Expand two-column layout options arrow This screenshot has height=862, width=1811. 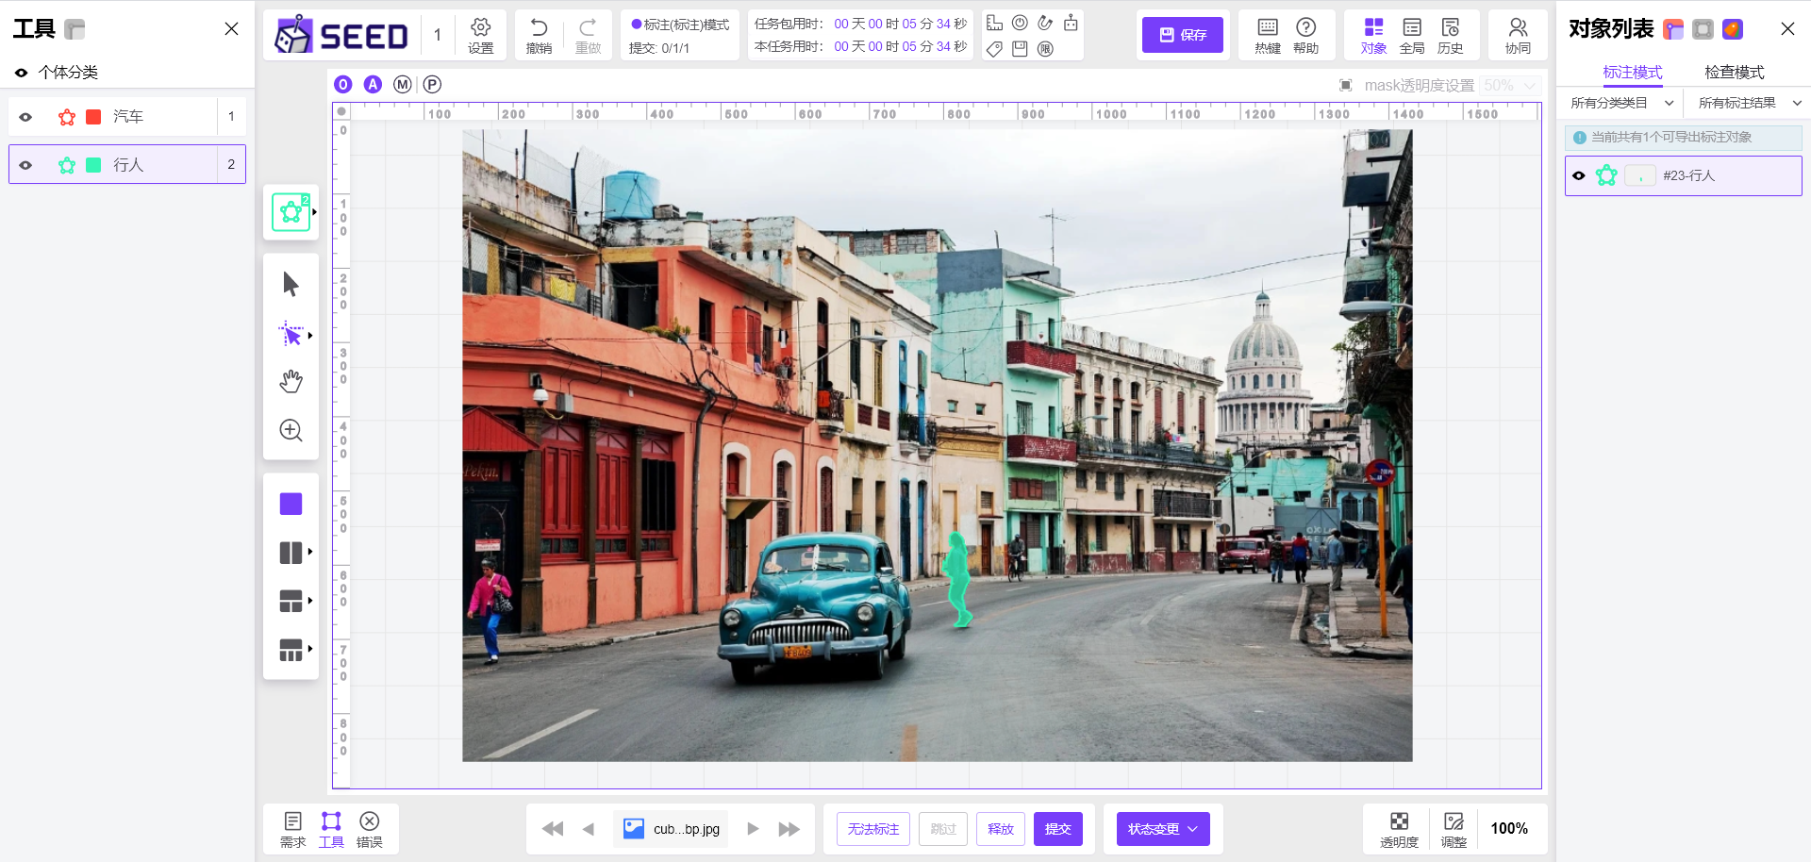[x=310, y=552]
